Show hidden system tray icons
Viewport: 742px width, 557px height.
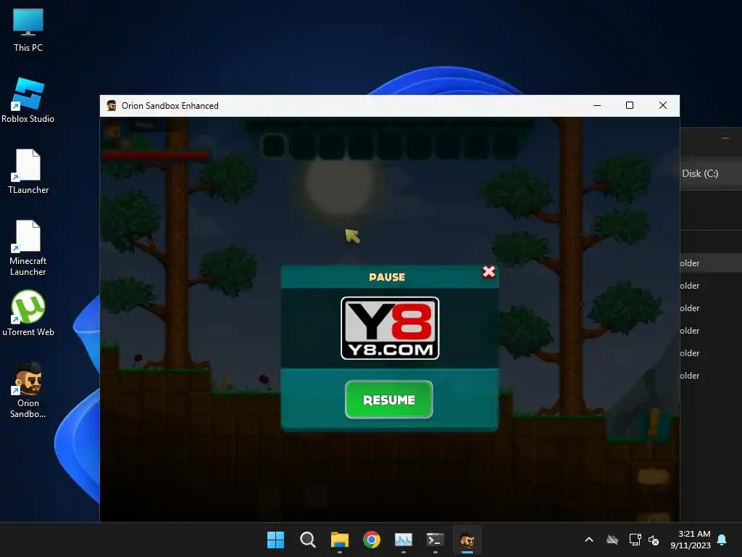[x=589, y=540]
